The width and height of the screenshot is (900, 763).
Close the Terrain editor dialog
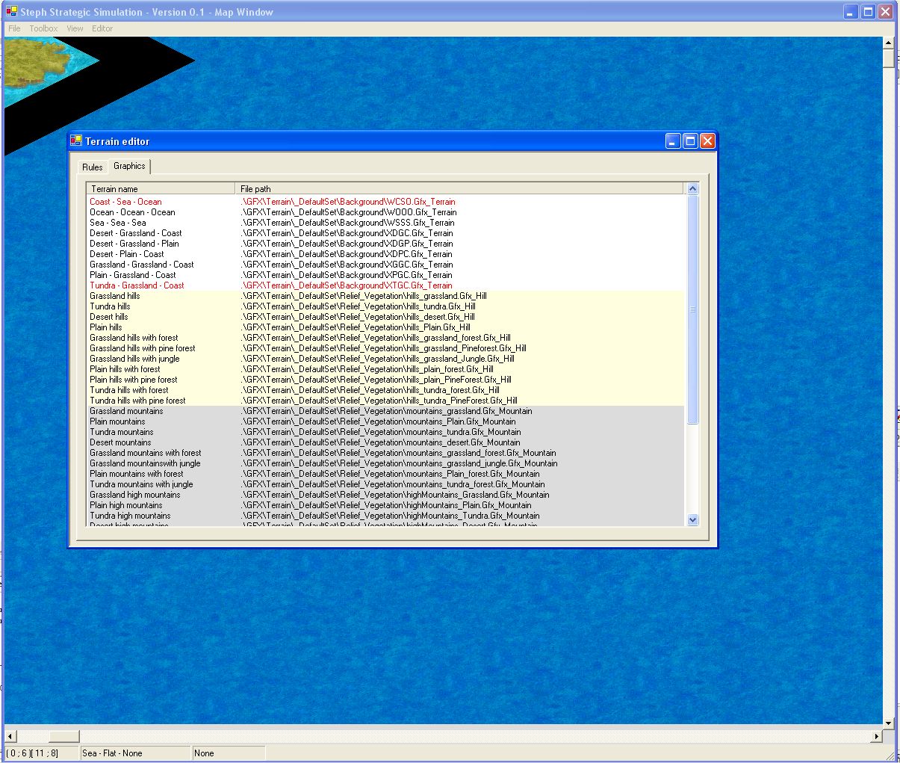point(707,140)
